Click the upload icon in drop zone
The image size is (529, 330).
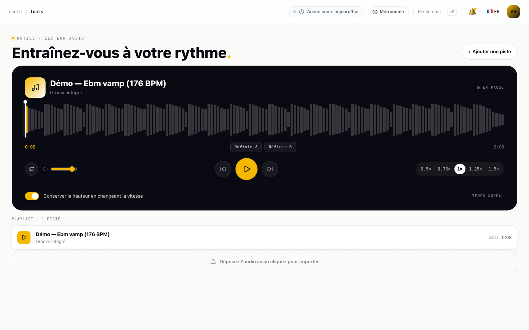213,261
